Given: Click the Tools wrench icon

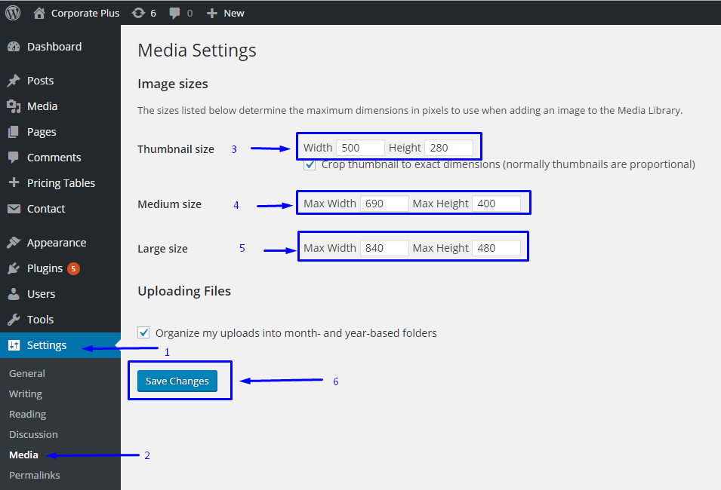Looking at the screenshot, I should pyautogui.click(x=14, y=319).
